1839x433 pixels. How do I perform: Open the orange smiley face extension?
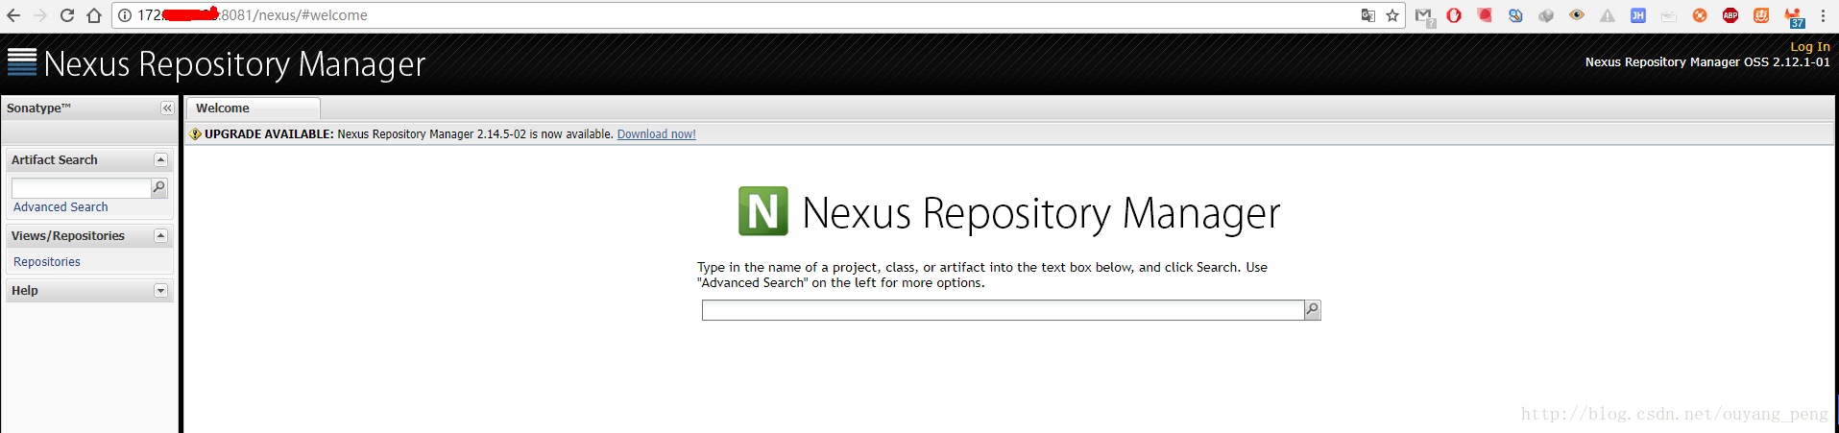pyautogui.click(x=1761, y=15)
